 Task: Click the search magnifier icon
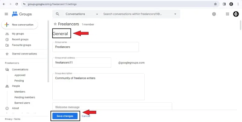[x=57, y=14]
